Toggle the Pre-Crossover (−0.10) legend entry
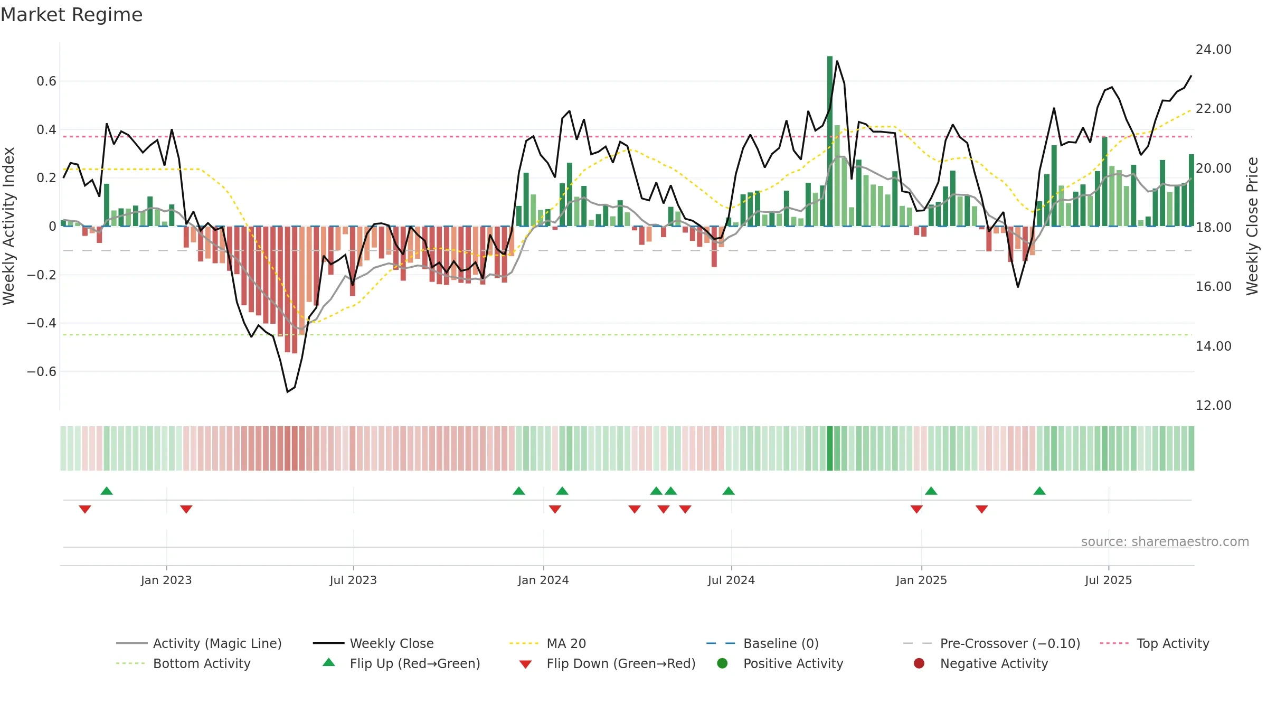The width and height of the screenshot is (1267, 713). [x=991, y=643]
